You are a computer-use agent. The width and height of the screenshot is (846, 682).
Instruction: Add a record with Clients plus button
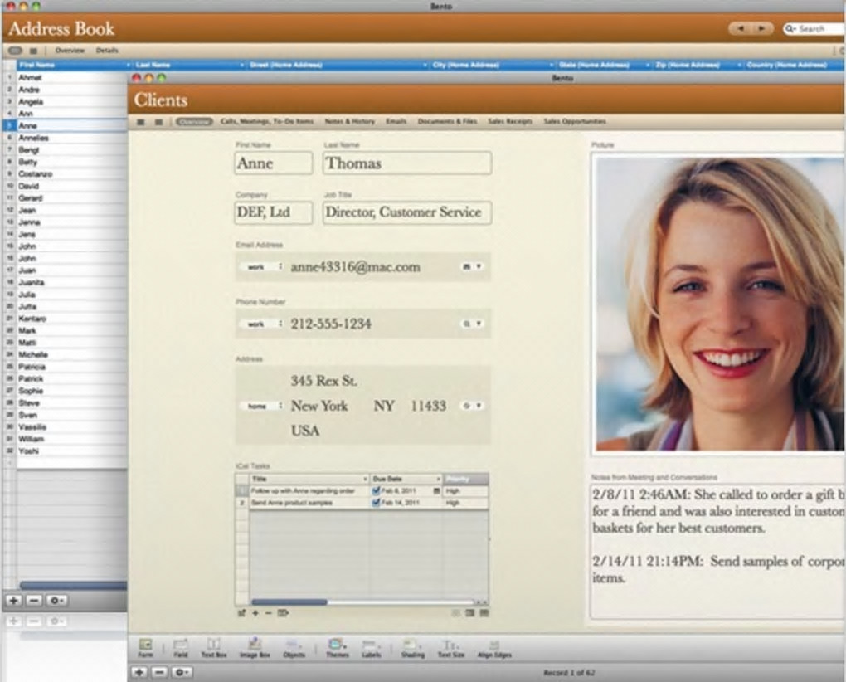point(139,672)
